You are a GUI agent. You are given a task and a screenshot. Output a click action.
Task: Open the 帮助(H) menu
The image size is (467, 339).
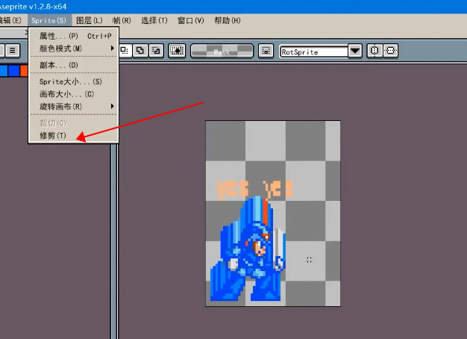[228, 21]
